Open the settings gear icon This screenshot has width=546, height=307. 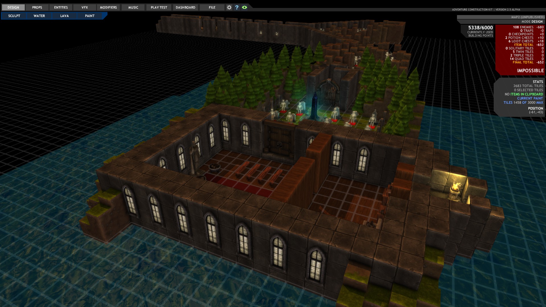click(229, 7)
